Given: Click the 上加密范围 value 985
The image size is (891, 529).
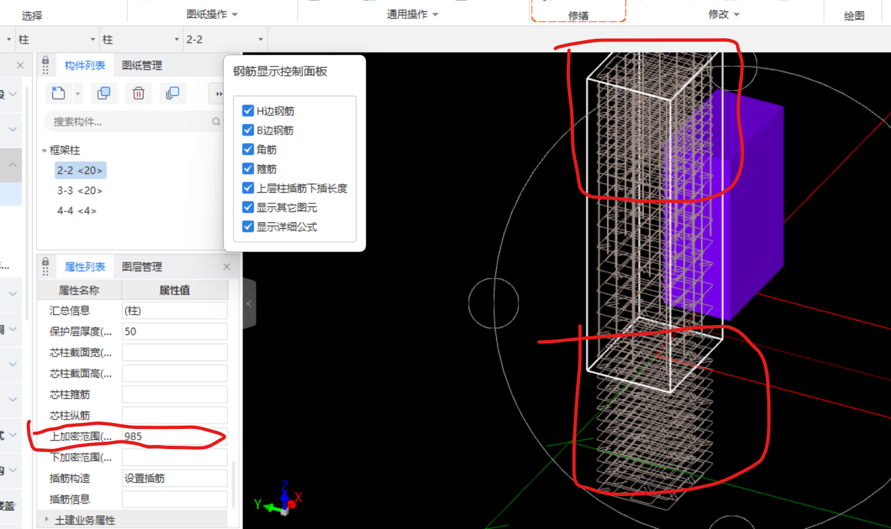Looking at the screenshot, I should click(175, 436).
